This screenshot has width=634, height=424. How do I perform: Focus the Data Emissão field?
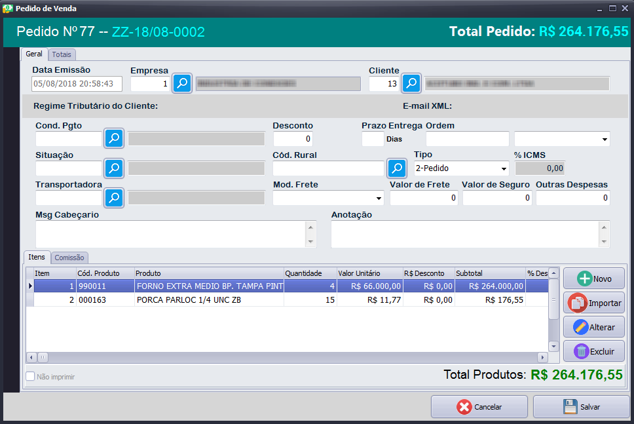pyautogui.click(x=77, y=84)
